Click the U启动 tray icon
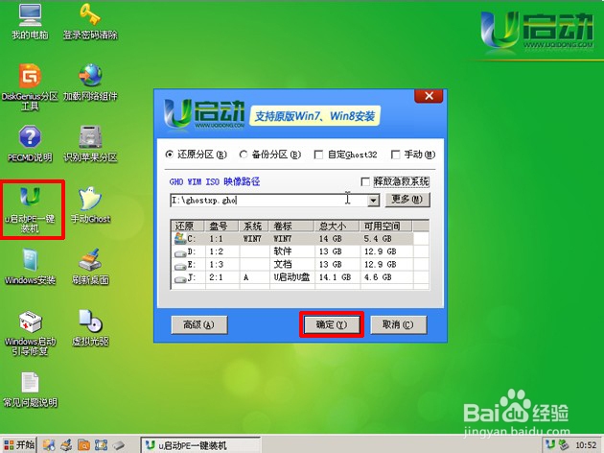Screen dimensions: 604x453 point(550,445)
